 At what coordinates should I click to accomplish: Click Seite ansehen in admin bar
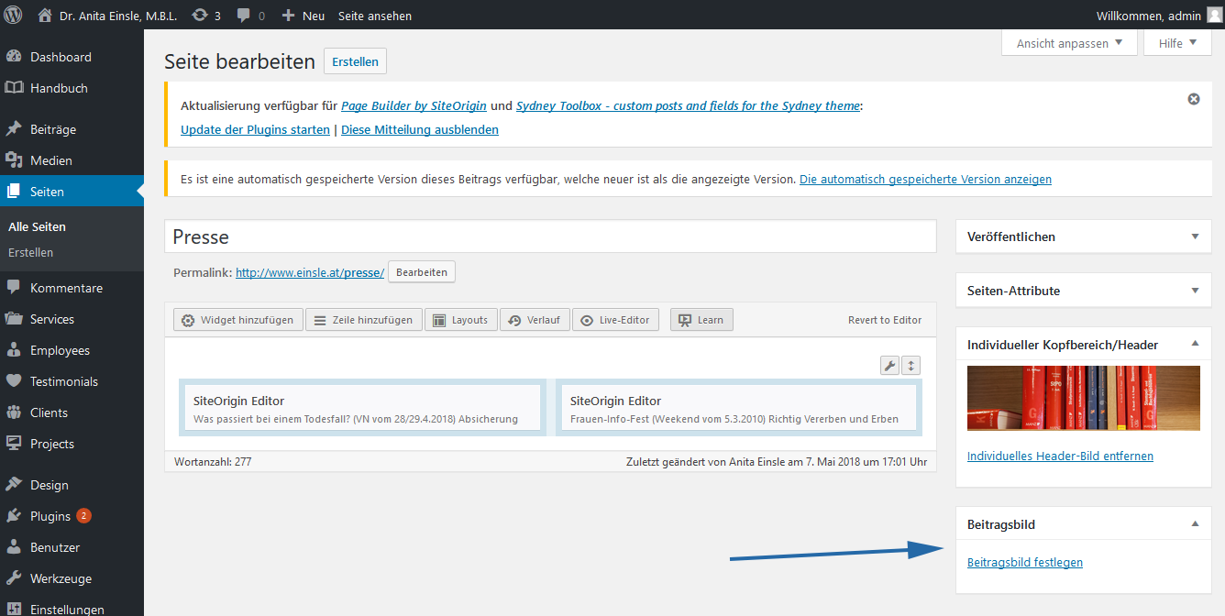[375, 16]
